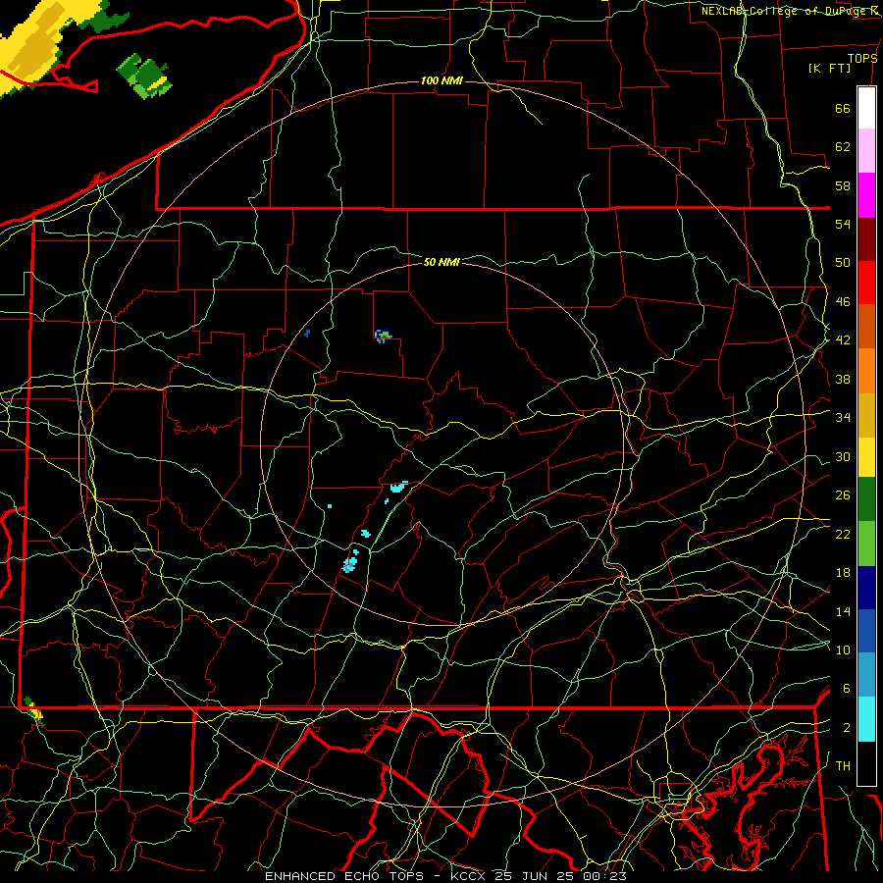The width and height of the screenshot is (883, 883).
Task: Click the light blue legend swatch near 6
Action: coord(866,675)
